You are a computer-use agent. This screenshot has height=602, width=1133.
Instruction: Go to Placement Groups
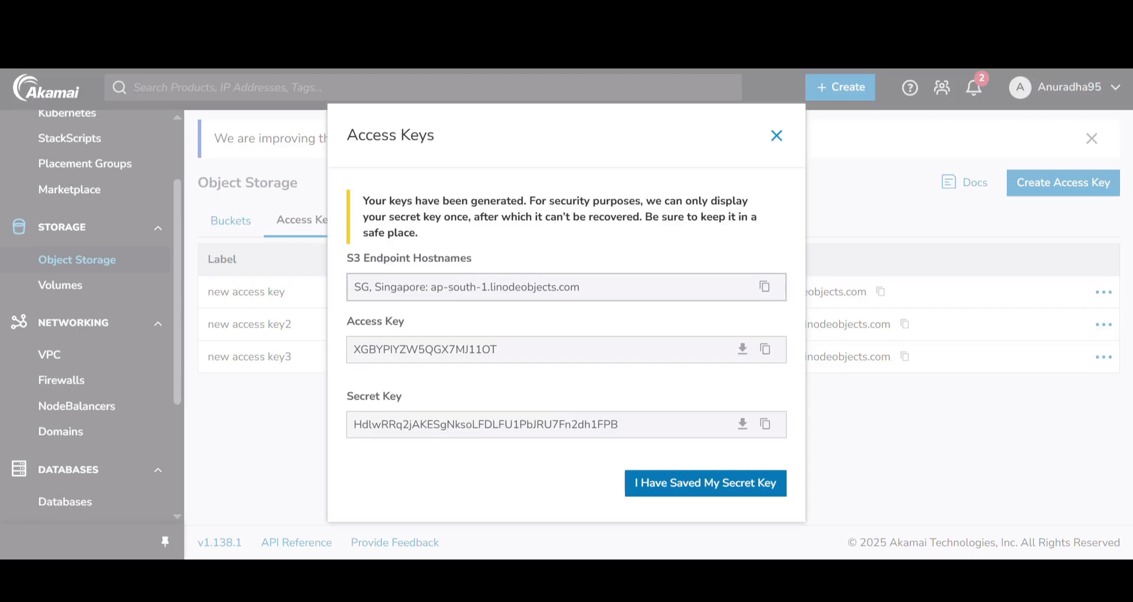tap(85, 163)
